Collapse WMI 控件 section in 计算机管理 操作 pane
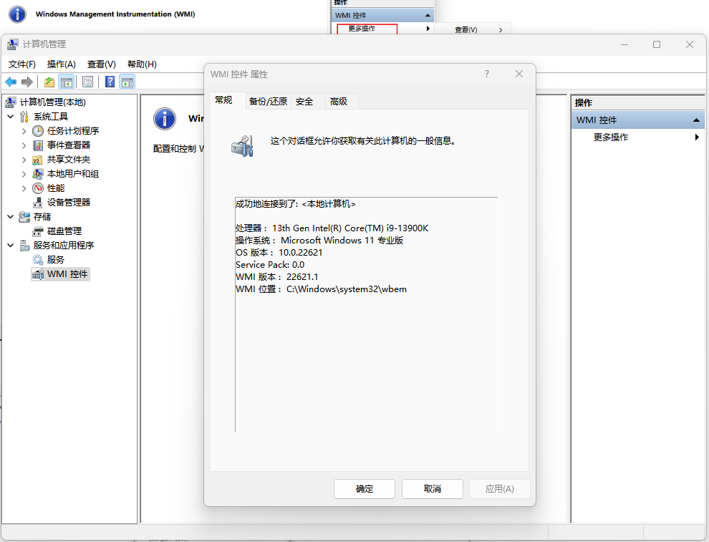Viewport: 709px width, 542px height. (x=696, y=120)
